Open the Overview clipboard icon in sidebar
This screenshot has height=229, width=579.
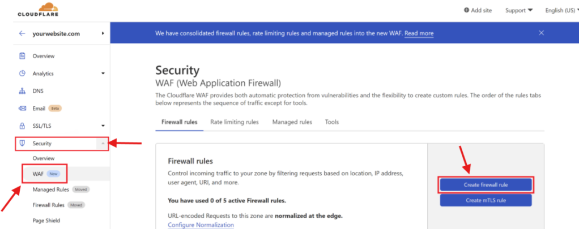coord(22,56)
